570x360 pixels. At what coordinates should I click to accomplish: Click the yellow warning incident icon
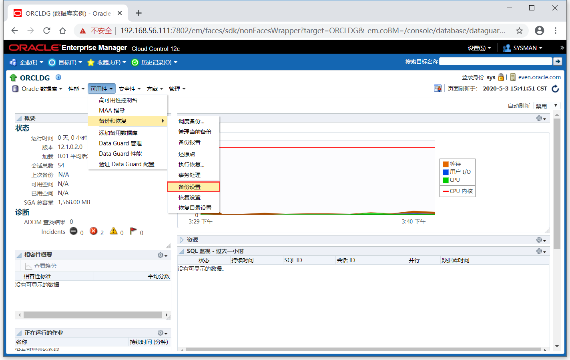click(114, 231)
